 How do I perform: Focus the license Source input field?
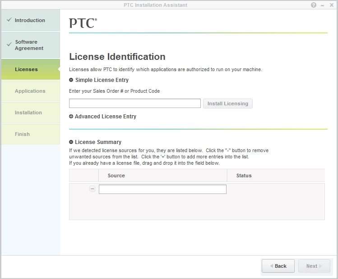pos(163,189)
